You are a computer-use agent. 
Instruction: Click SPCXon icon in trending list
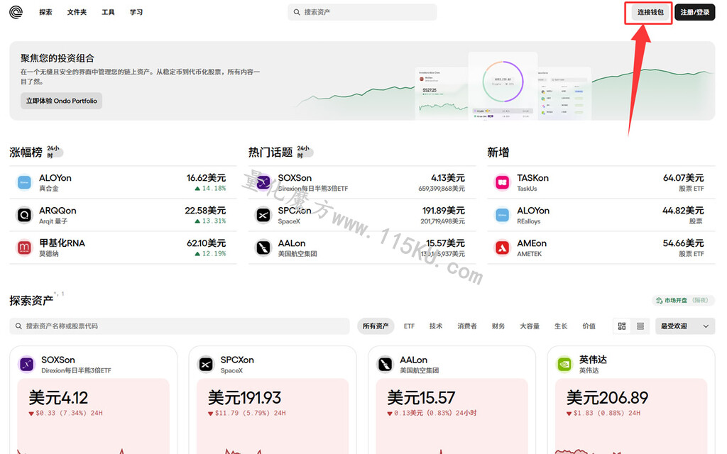tap(263, 215)
